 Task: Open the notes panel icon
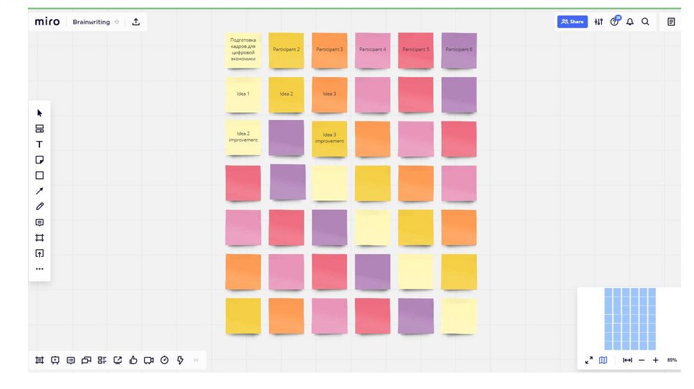(x=671, y=22)
